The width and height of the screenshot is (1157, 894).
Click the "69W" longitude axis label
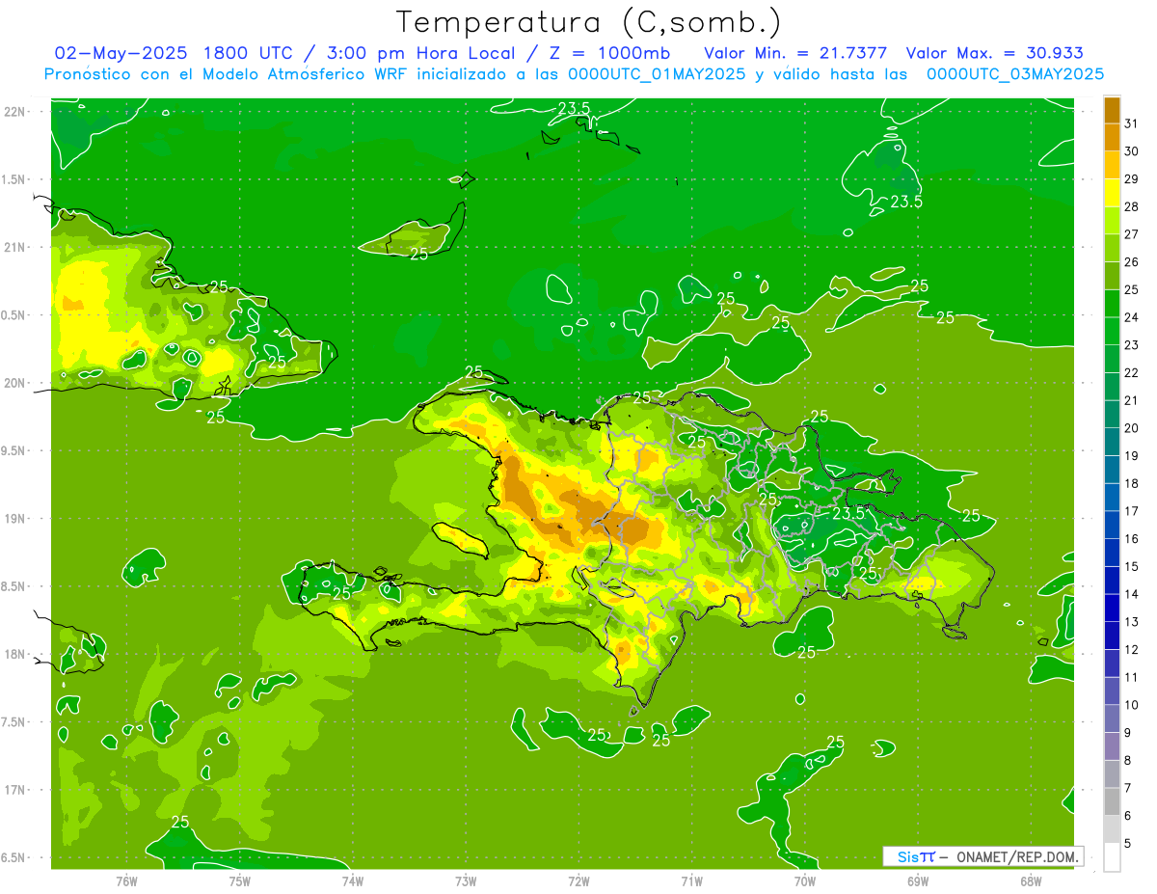pos(918,880)
